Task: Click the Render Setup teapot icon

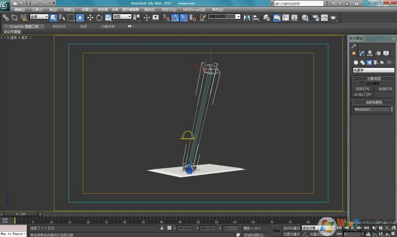Action: pos(315,17)
